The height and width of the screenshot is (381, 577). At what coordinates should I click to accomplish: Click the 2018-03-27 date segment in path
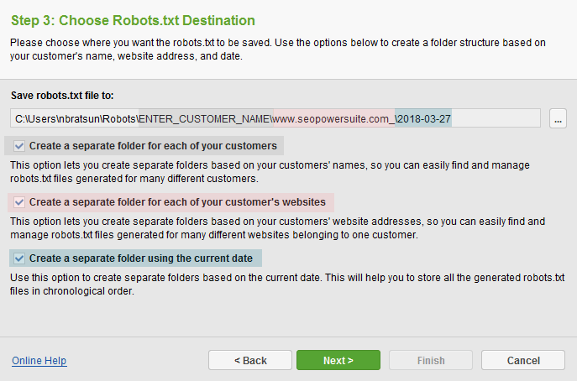423,119
